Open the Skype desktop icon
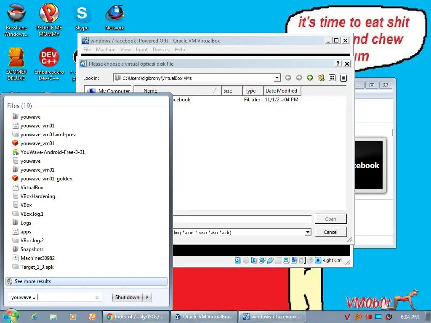The height and width of the screenshot is (323, 431). pyautogui.click(x=82, y=17)
